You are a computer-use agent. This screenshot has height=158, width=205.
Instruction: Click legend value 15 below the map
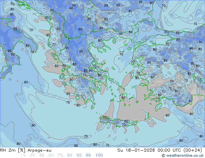coord(23,155)
